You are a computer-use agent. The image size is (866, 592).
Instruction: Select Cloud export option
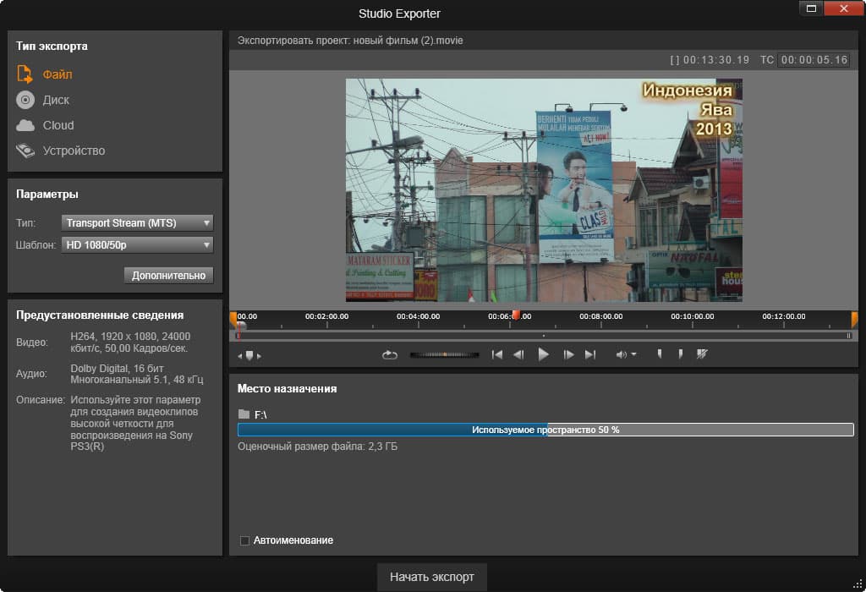(58, 125)
